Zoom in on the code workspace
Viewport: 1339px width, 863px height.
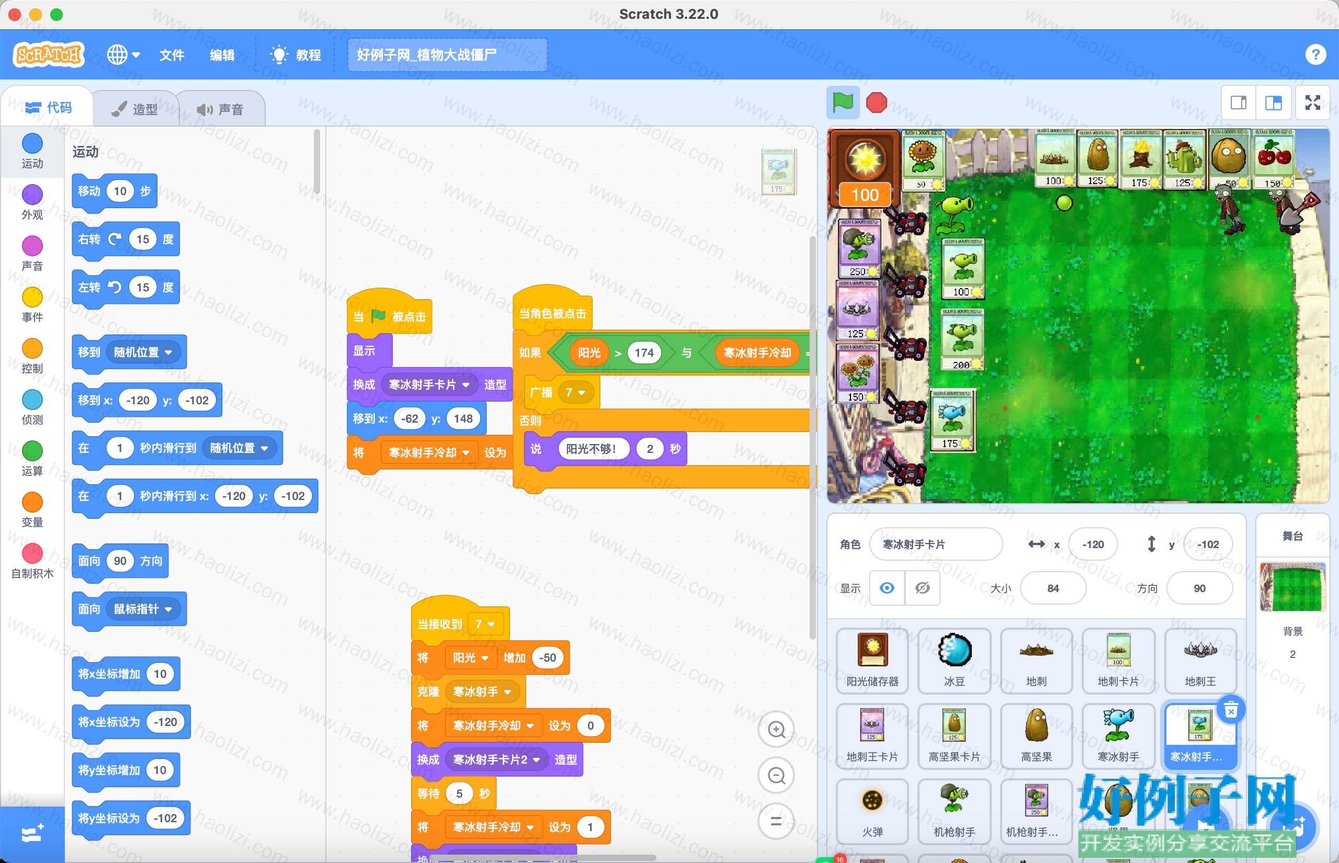click(776, 729)
